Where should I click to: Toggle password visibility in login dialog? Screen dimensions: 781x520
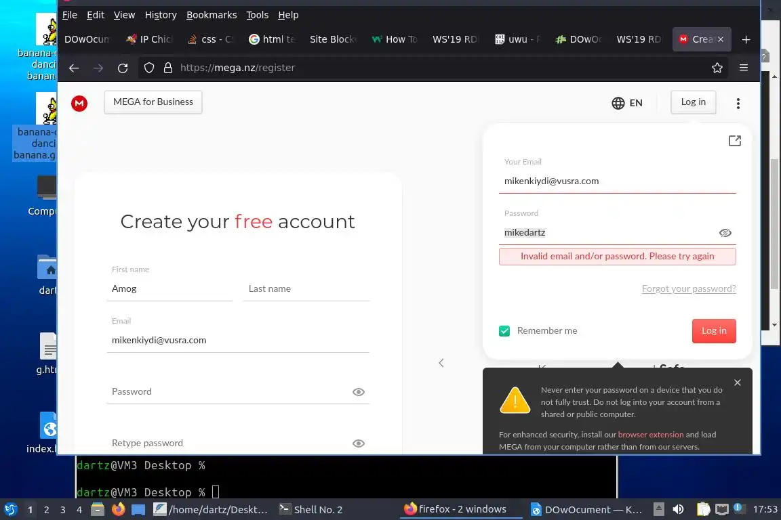coord(725,233)
